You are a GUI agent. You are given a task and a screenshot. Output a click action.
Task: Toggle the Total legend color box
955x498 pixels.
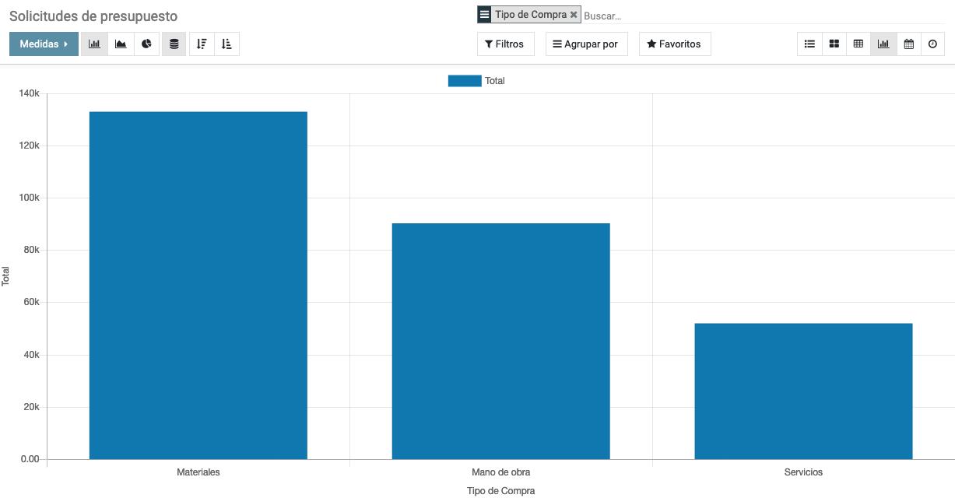tap(465, 81)
